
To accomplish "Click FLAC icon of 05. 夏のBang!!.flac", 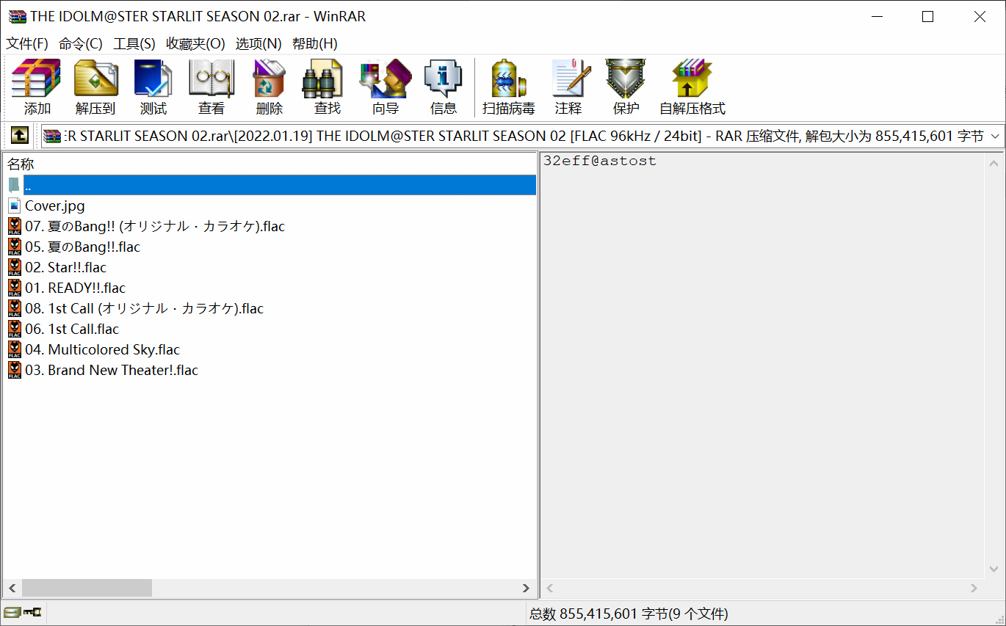I will [x=14, y=247].
